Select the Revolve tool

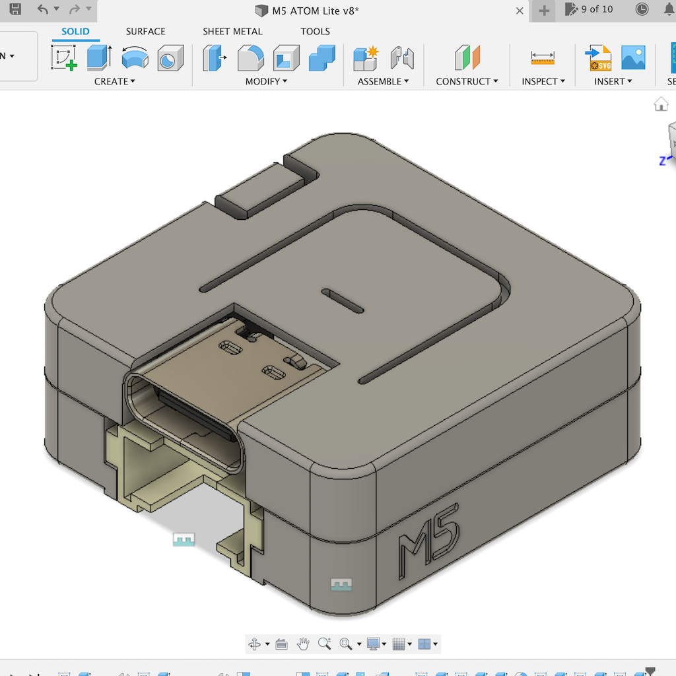point(135,58)
